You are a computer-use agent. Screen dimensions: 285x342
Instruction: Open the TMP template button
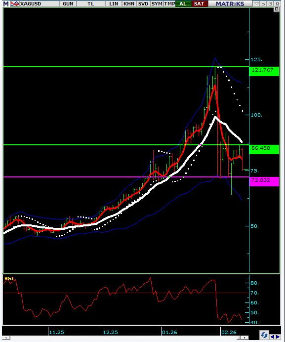(x=169, y=4)
